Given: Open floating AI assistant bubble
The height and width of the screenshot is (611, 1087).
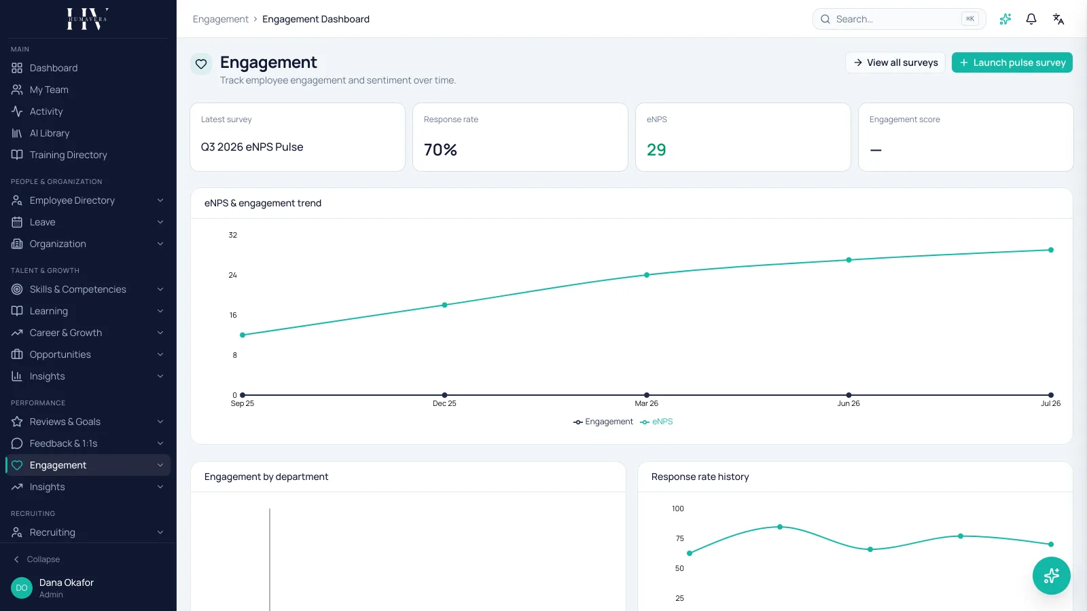Looking at the screenshot, I should click(x=1052, y=576).
